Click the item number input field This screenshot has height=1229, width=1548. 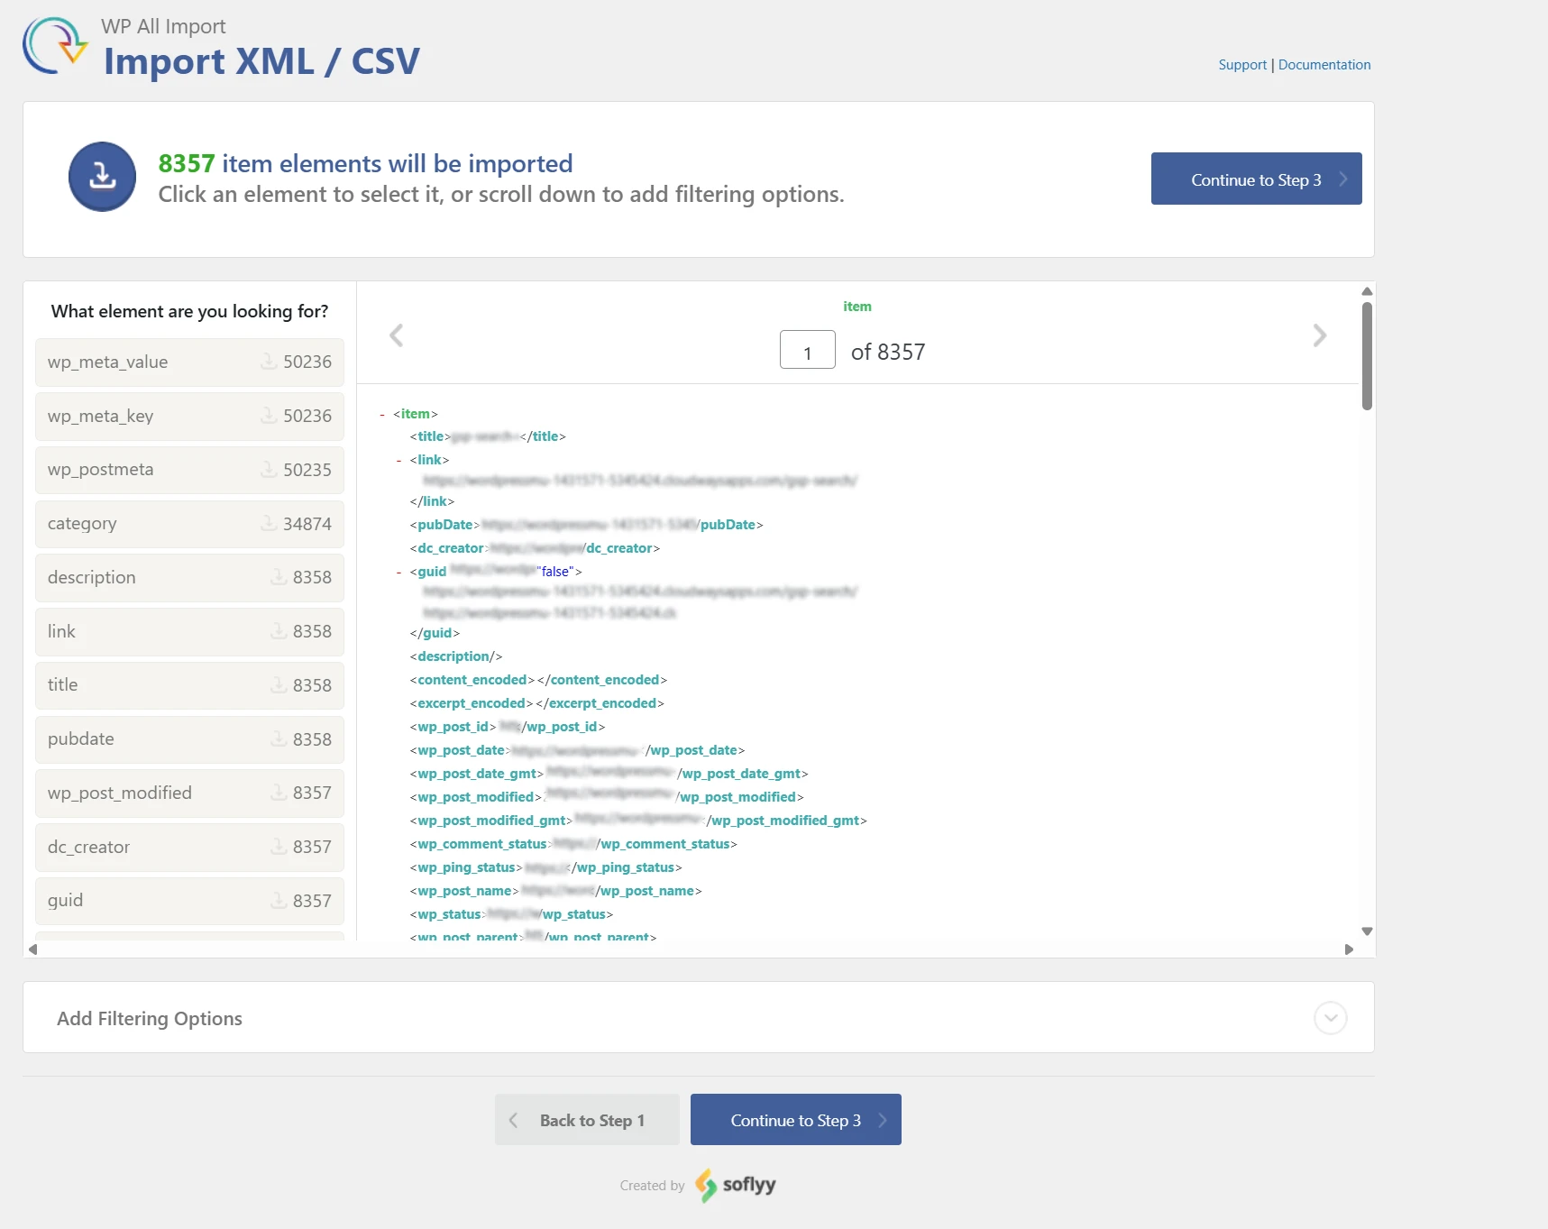click(x=806, y=350)
